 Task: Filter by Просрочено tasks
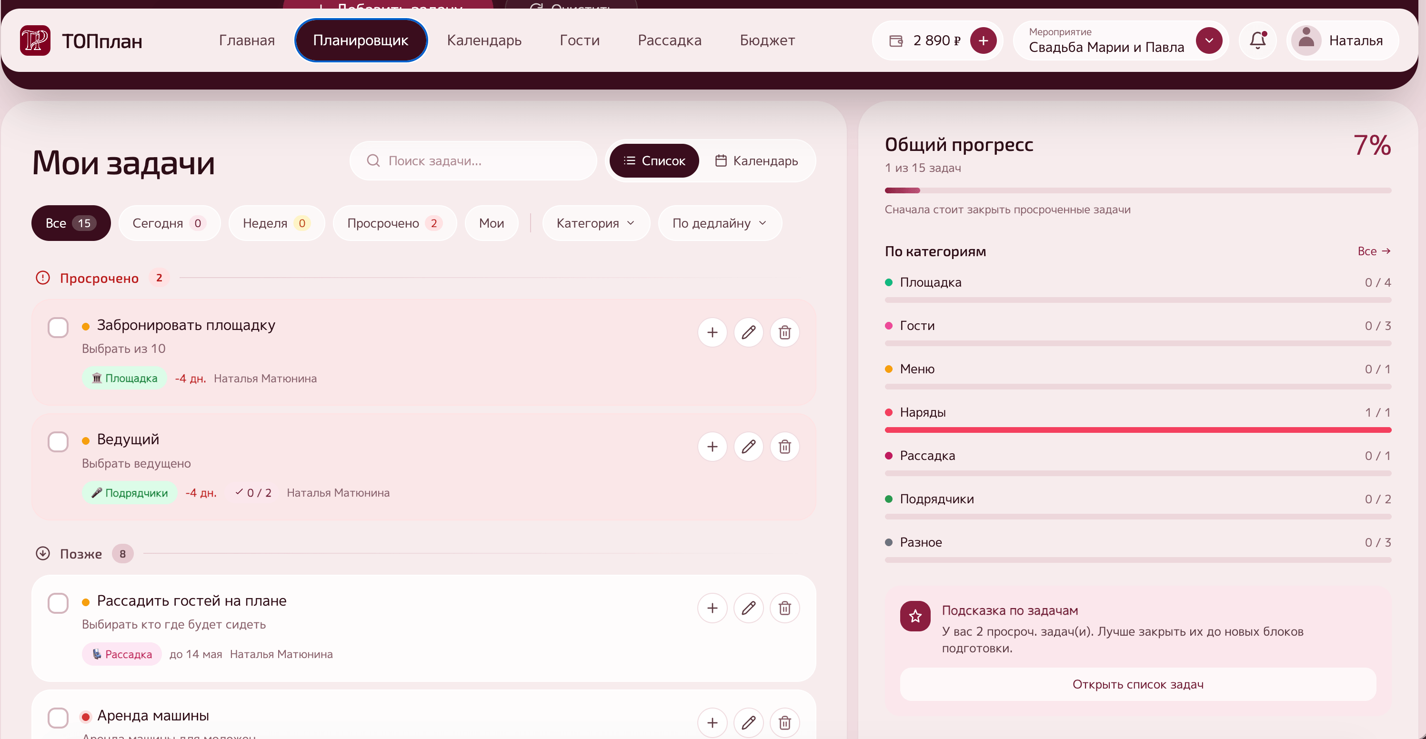coord(395,223)
